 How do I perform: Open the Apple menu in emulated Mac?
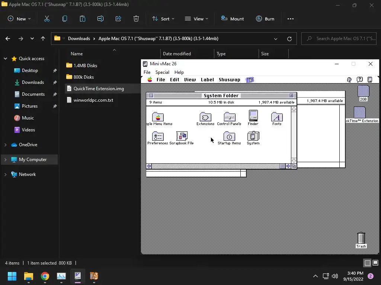tap(150, 80)
